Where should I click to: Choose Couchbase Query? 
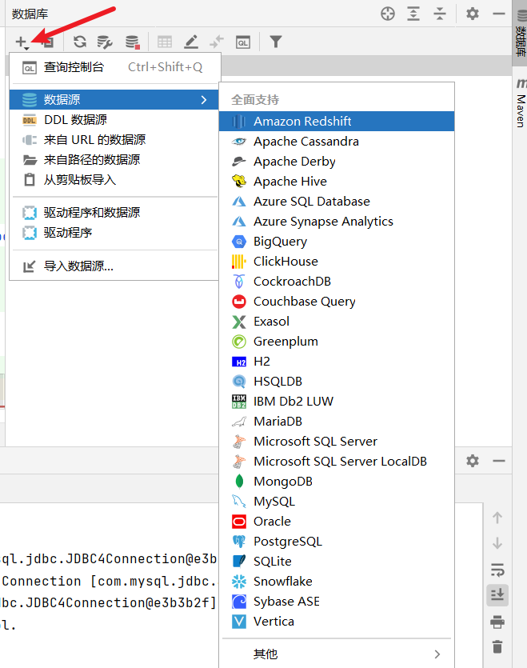pos(337,302)
